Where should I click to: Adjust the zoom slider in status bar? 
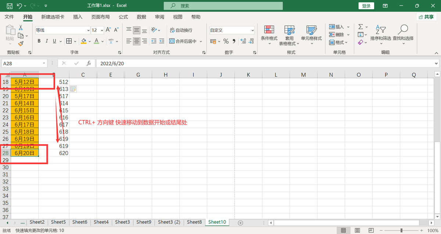[401, 230]
